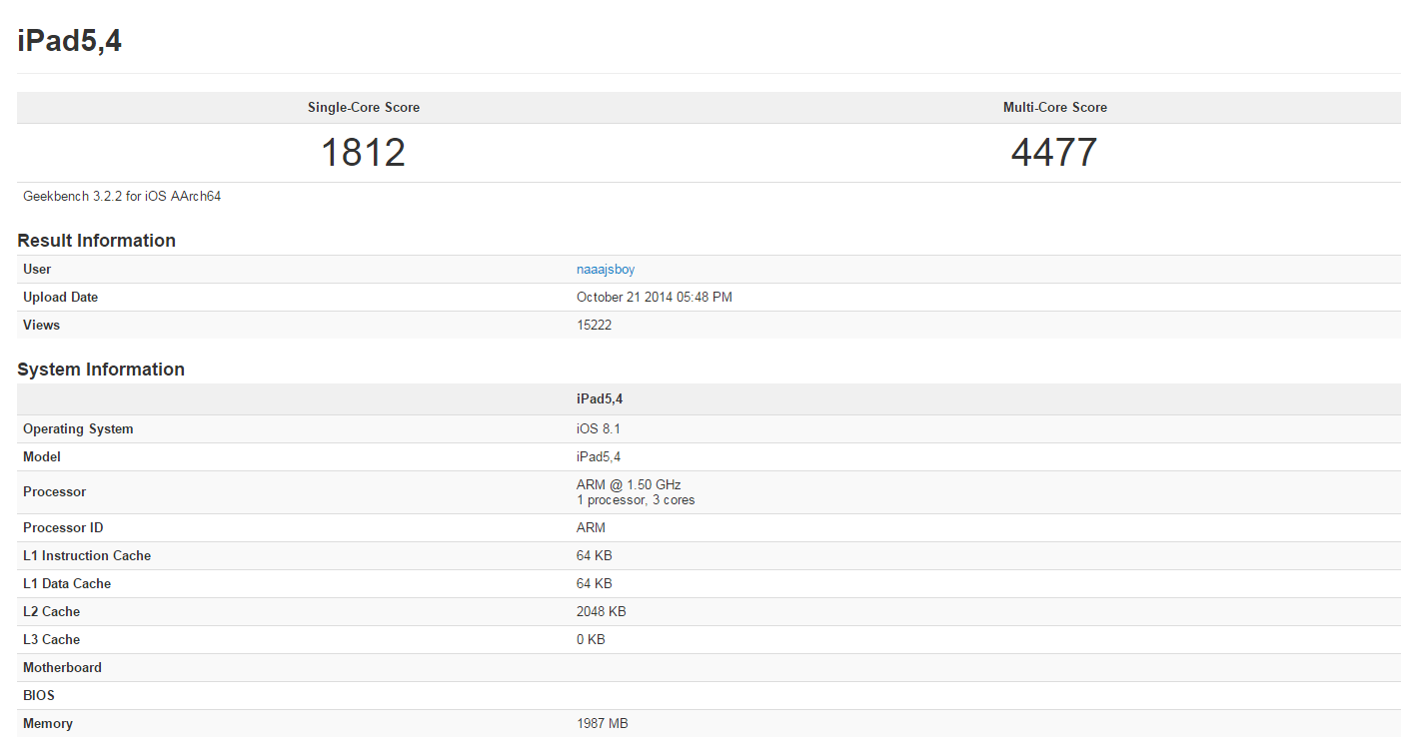This screenshot has height=755, width=1415.
Task: Click the User row label
Action: 37,270
